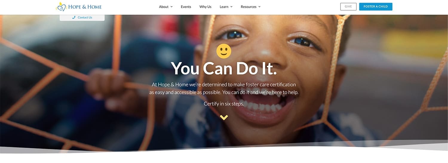Click the Hope & Home heart logo icon

click(x=61, y=7)
